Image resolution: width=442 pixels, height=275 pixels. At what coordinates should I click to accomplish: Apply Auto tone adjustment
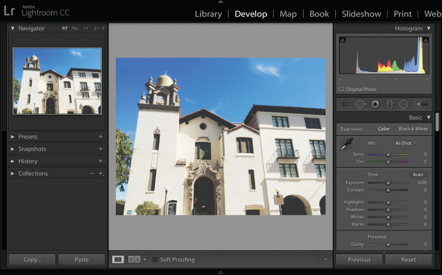(x=418, y=174)
